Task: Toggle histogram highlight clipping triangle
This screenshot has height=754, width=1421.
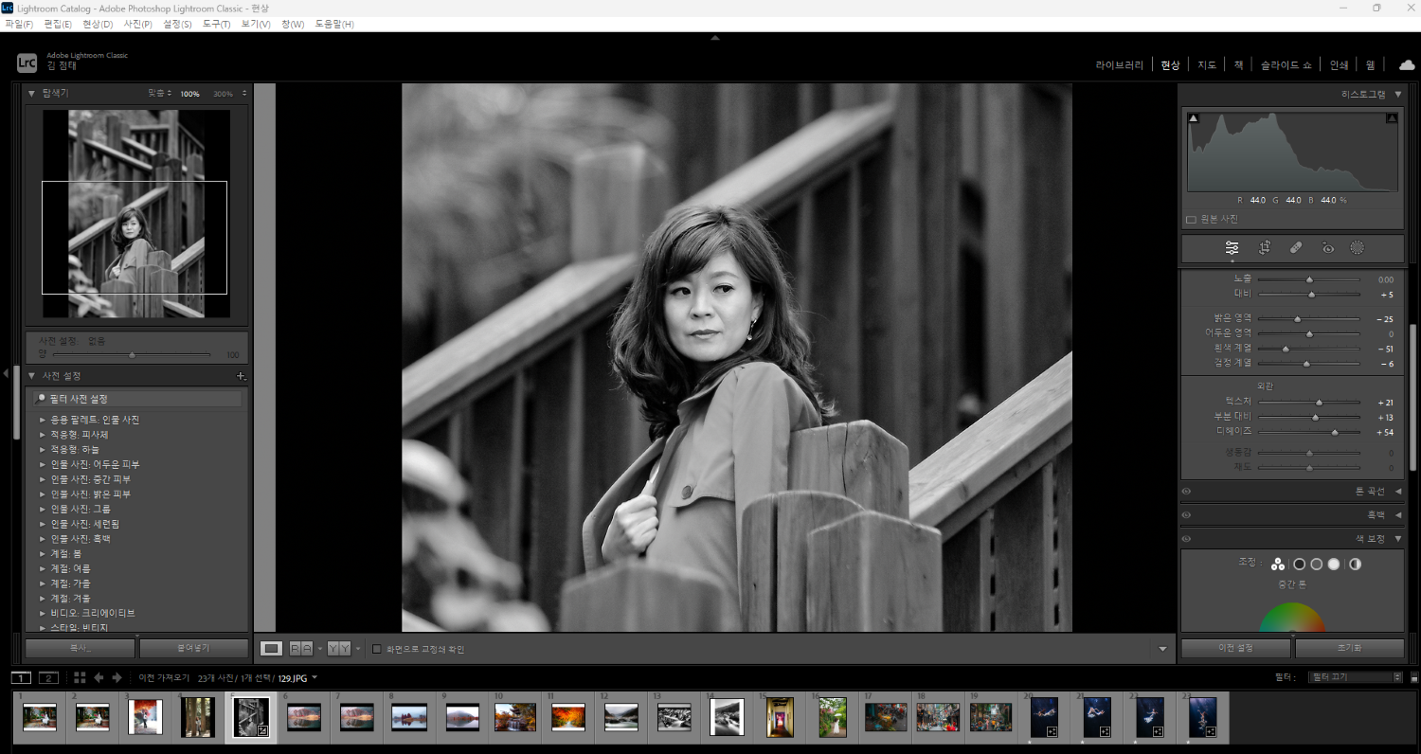Action: [1392, 118]
